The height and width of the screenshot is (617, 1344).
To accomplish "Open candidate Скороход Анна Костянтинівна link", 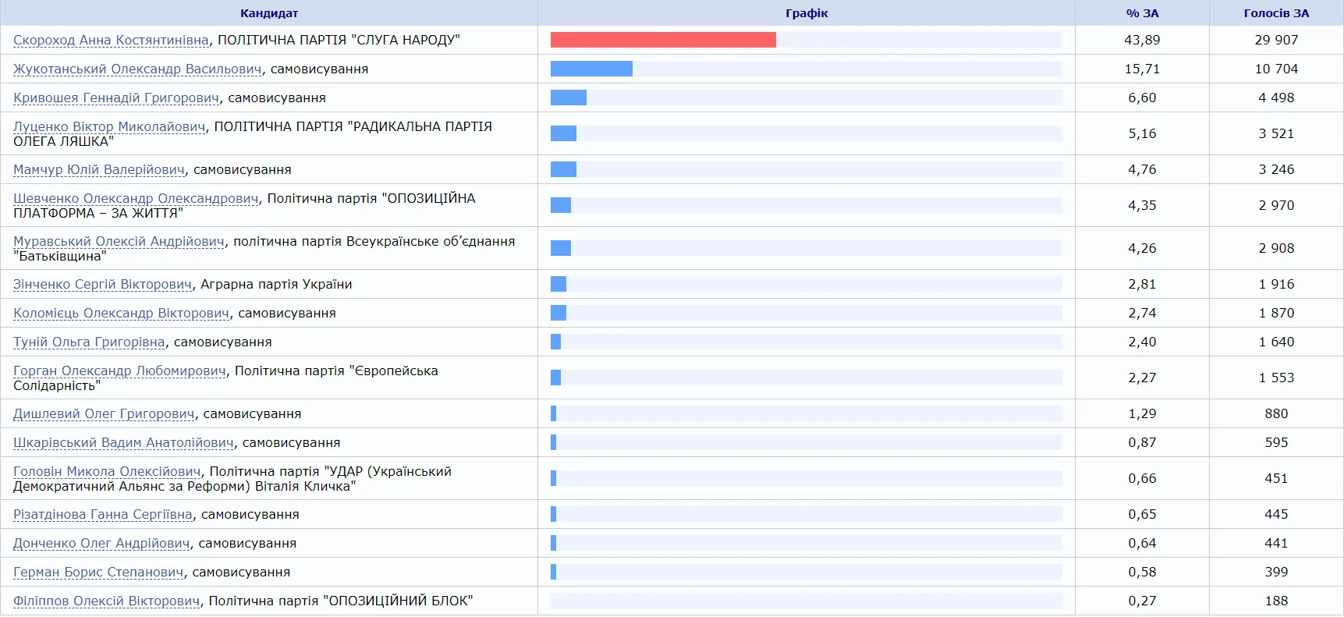I will tap(111, 41).
